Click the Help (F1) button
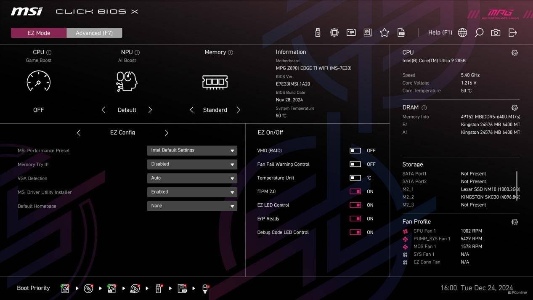 440,32
